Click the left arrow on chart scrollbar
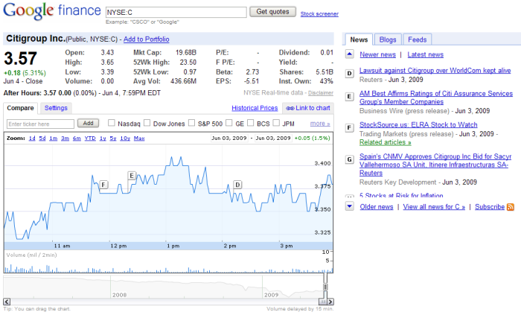 7,301
